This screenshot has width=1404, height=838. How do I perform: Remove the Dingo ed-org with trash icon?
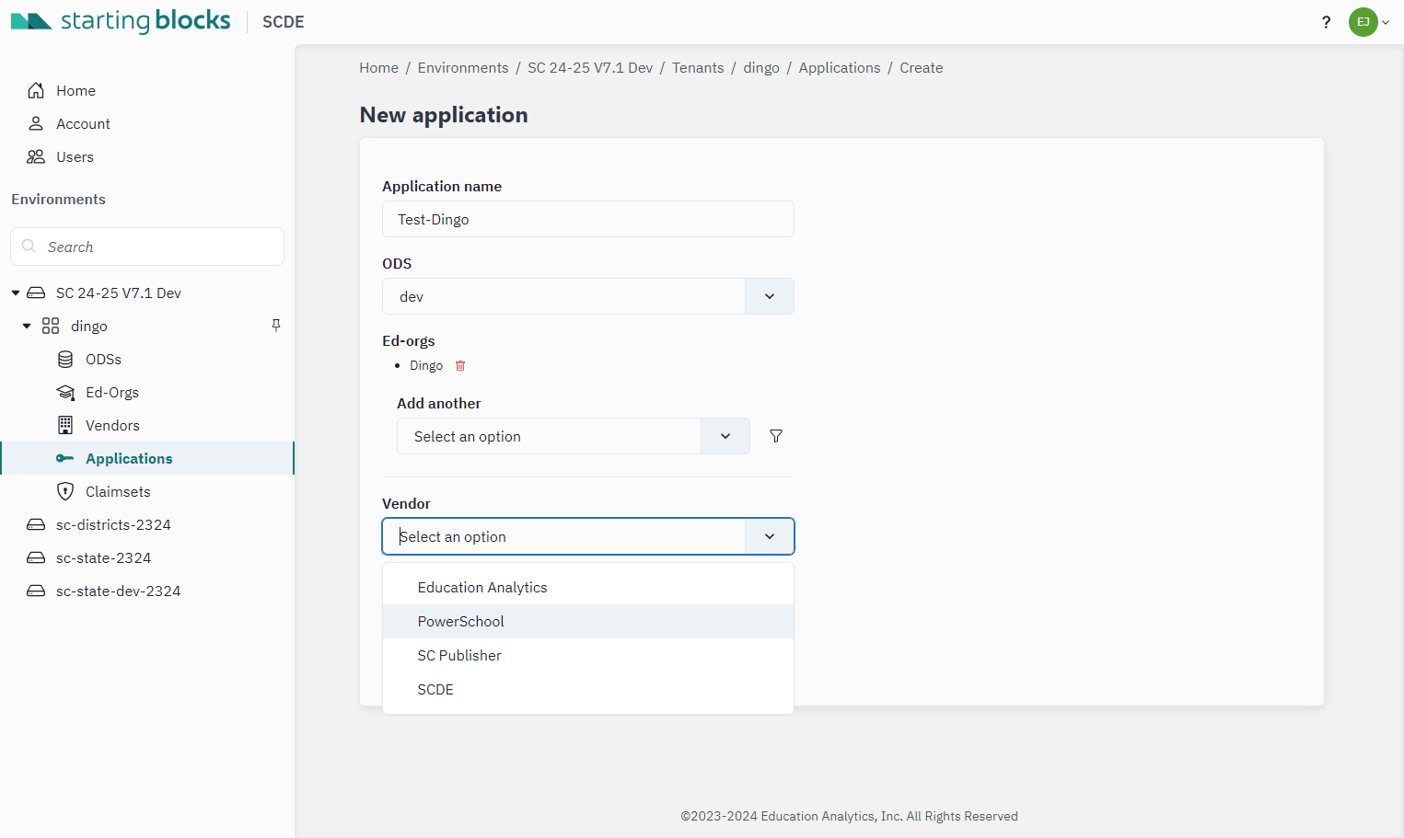(460, 365)
